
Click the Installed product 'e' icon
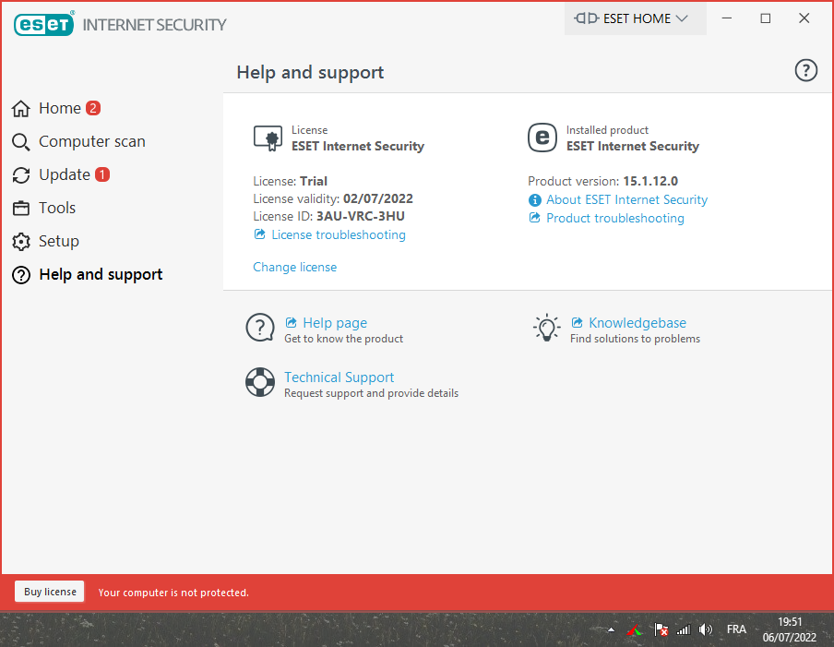542,138
